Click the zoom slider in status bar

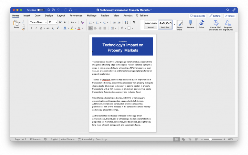click(211, 139)
